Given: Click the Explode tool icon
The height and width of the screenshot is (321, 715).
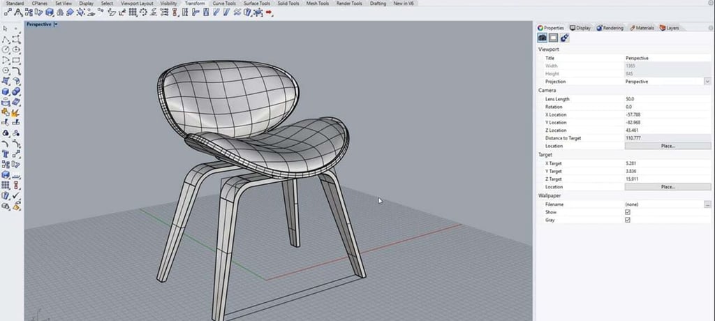Looking at the screenshot, I should (x=16, y=111).
